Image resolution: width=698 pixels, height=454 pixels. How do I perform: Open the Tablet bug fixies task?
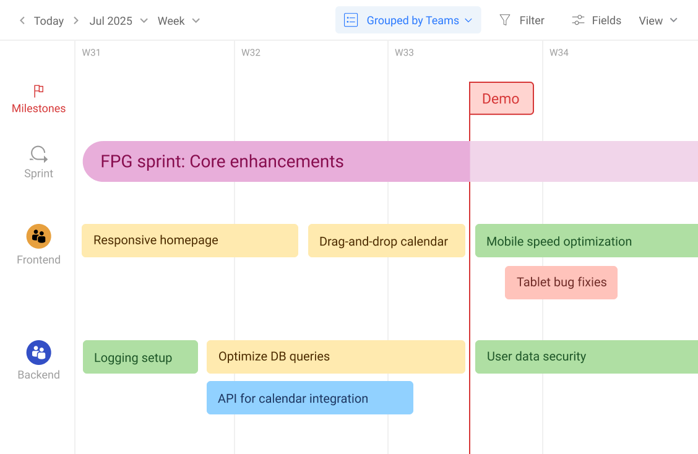pyautogui.click(x=561, y=283)
